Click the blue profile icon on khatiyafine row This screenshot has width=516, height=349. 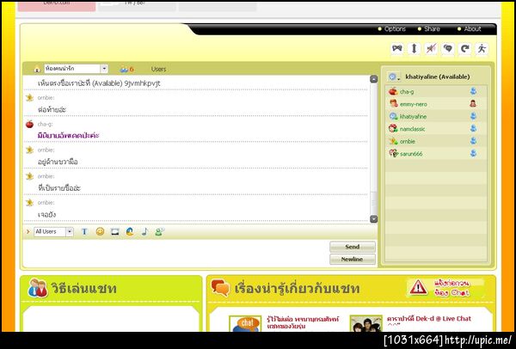point(473,116)
